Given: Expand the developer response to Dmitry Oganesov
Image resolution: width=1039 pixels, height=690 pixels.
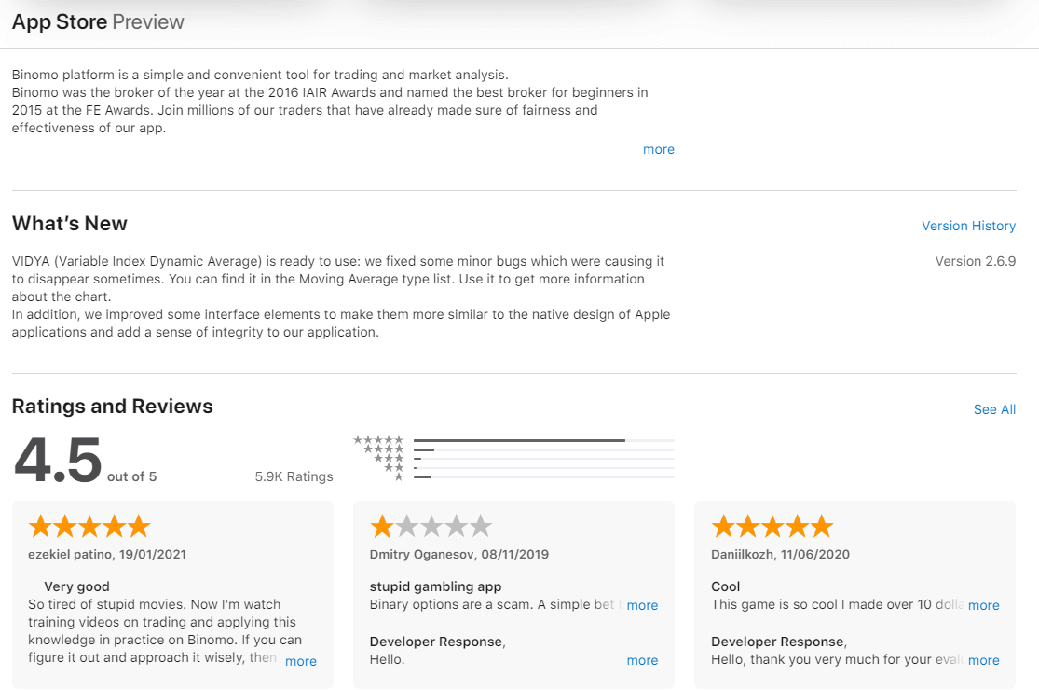Looking at the screenshot, I should pyautogui.click(x=642, y=660).
